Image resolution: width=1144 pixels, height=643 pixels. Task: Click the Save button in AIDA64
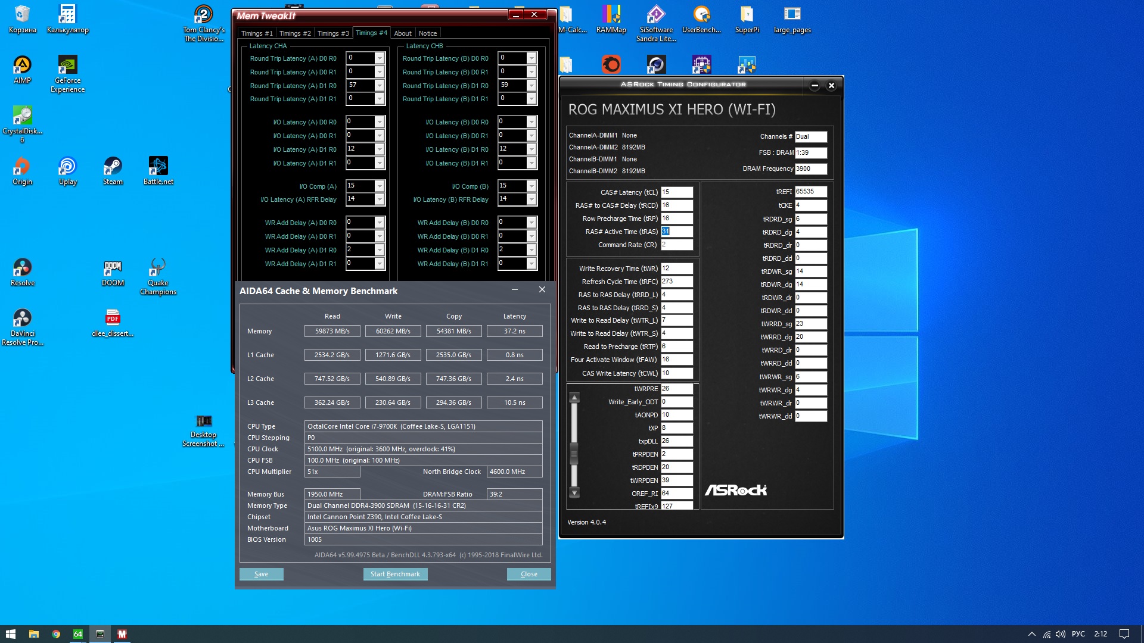[x=261, y=574]
